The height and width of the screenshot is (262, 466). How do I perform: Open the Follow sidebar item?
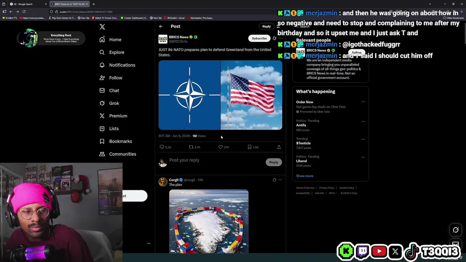click(x=111, y=78)
